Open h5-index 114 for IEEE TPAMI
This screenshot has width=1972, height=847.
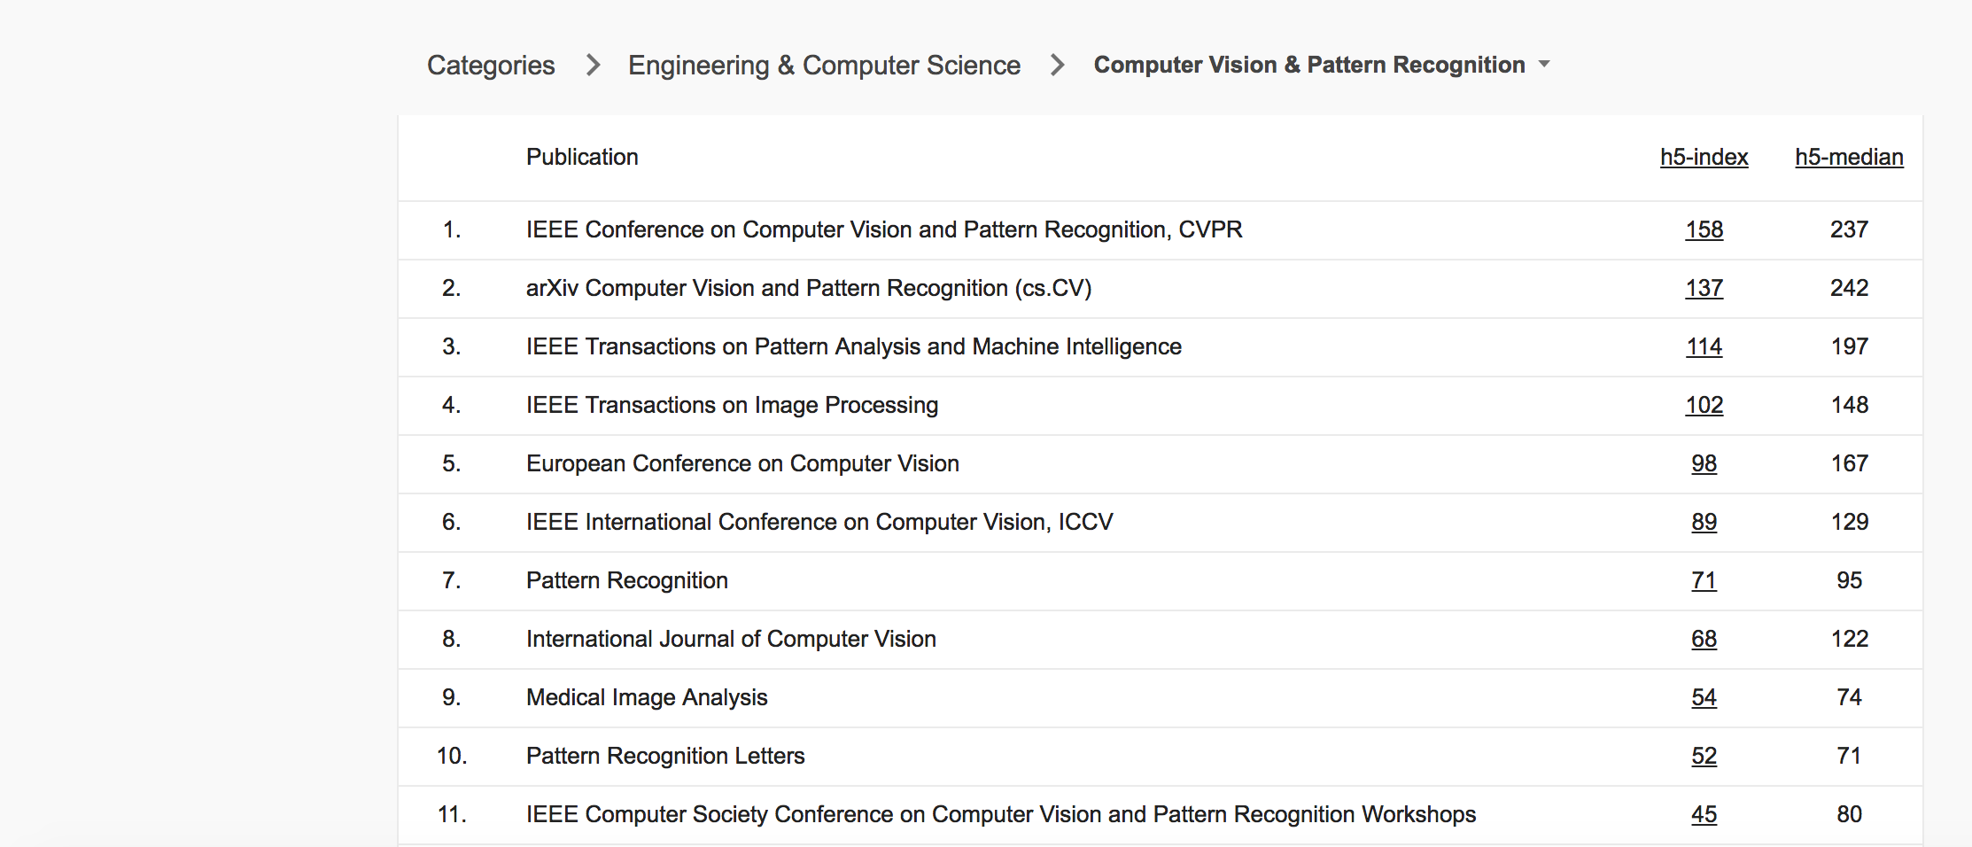1704,346
